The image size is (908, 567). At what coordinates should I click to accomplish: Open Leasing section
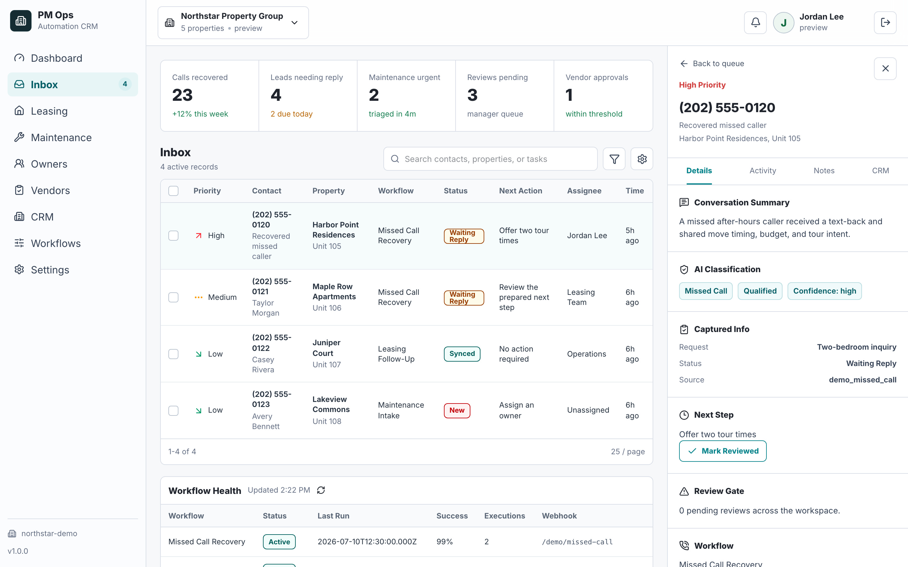click(x=73, y=111)
